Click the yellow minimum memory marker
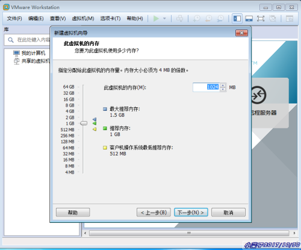Image resolution: width=301 pixels, height=250 pixels. [95, 129]
